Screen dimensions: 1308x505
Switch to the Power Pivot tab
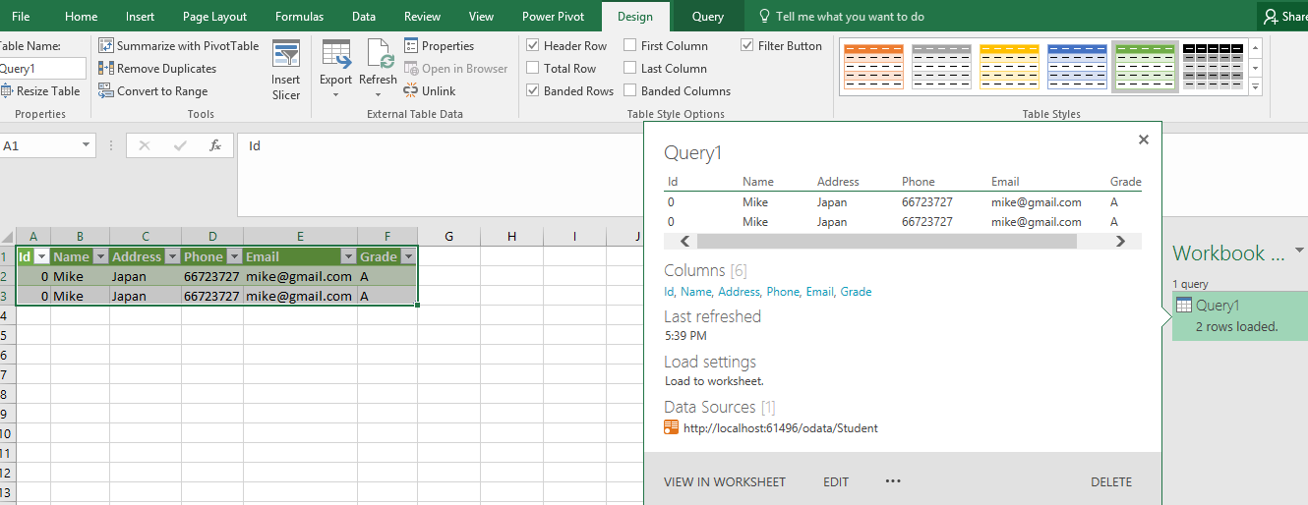click(553, 17)
